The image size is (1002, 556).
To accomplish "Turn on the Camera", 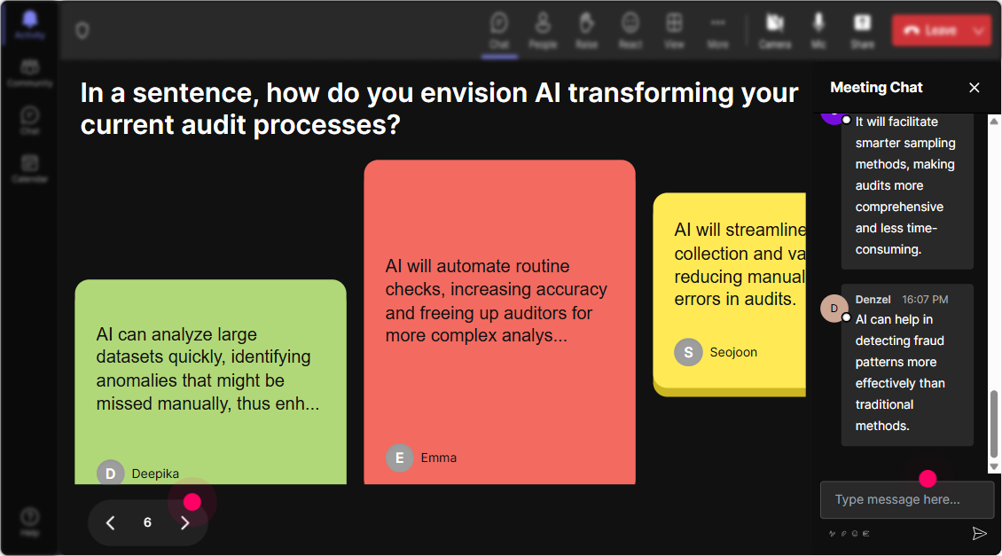I will coord(774,30).
